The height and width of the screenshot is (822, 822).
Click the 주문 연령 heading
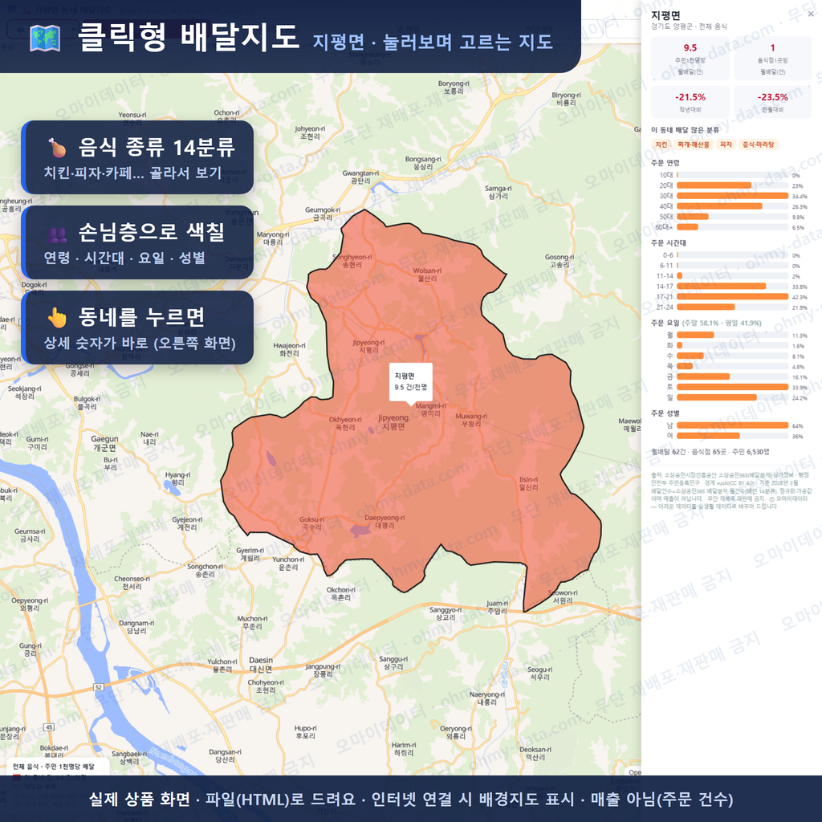click(x=665, y=162)
